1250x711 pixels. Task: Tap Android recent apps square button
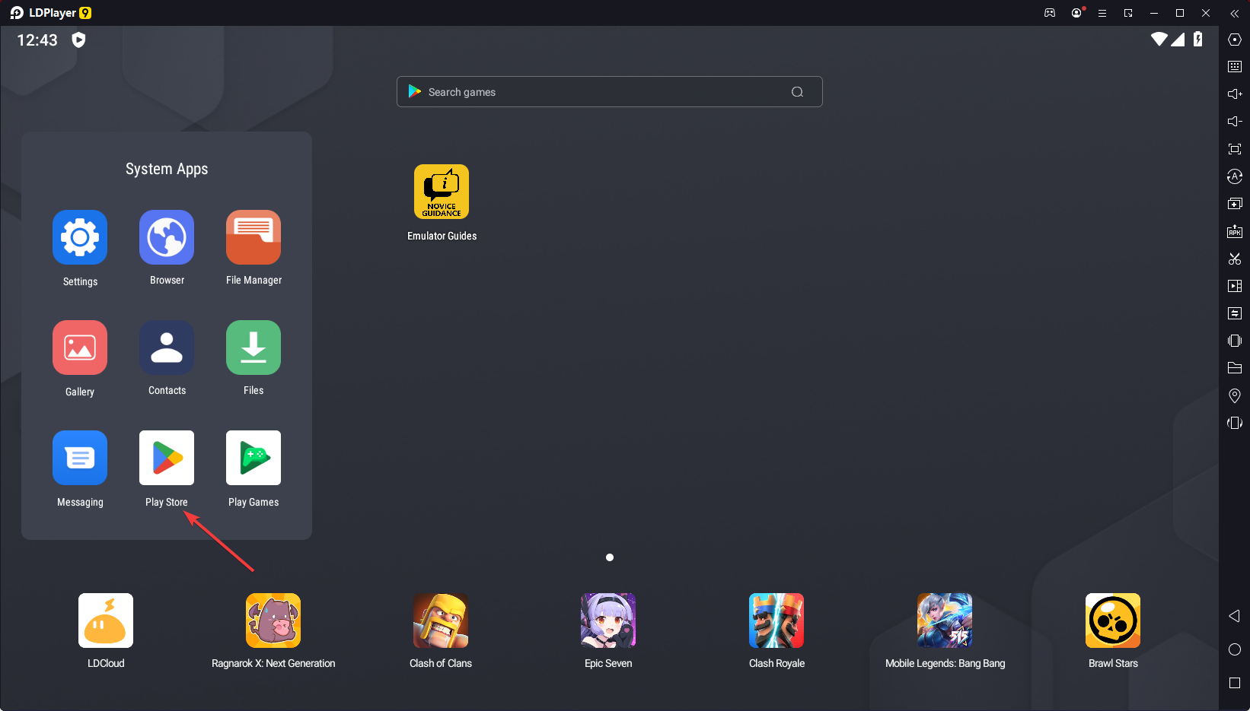point(1235,683)
